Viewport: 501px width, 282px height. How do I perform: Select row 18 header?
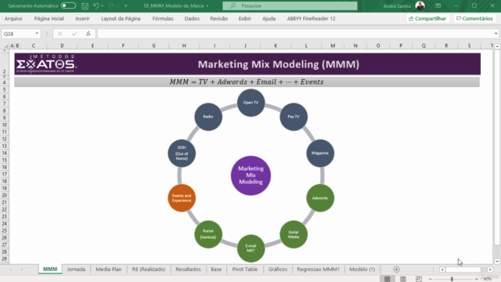(x=5, y=181)
